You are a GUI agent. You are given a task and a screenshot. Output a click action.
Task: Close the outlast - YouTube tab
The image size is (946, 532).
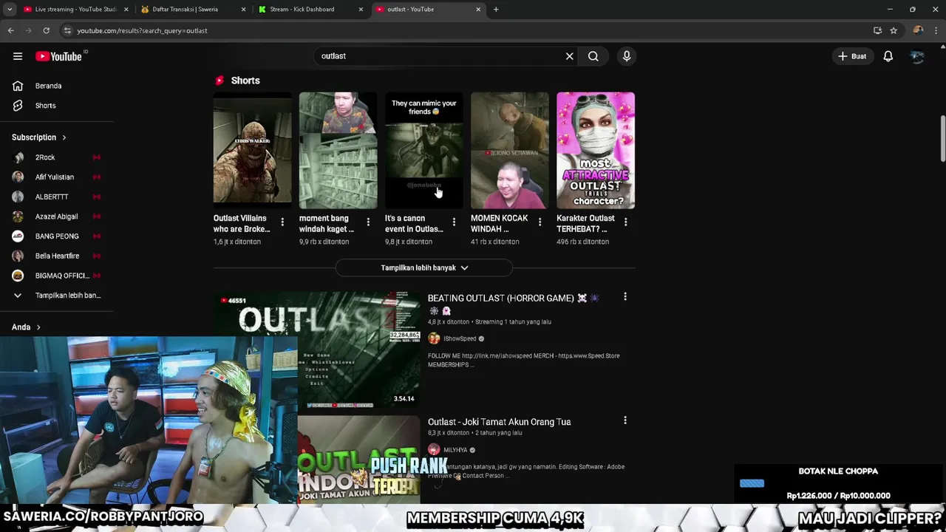478,10
